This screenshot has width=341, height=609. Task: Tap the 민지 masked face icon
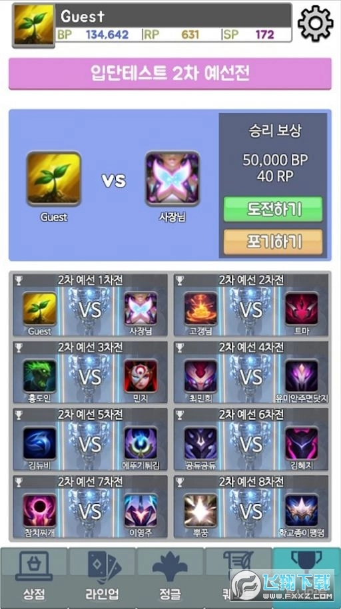pos(141,376)
